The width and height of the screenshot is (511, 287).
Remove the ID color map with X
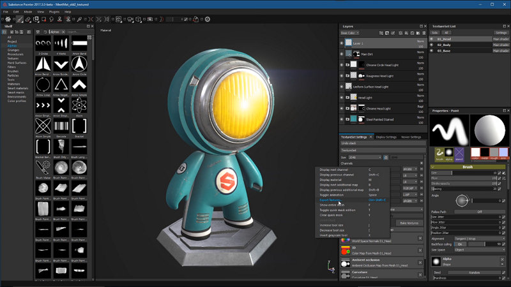pos(420,250)
